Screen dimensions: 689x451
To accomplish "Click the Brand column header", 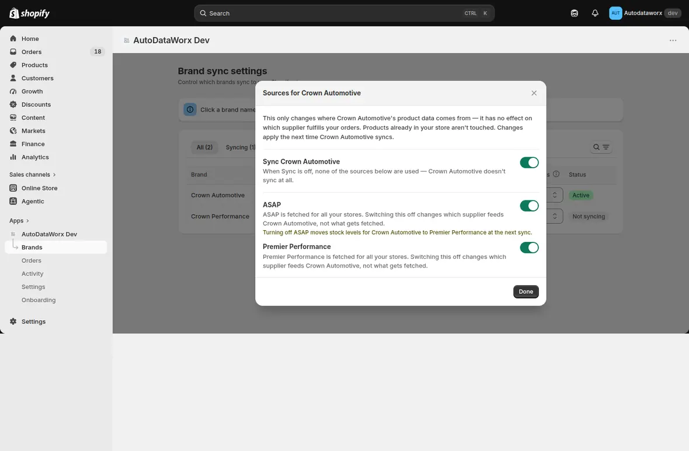I will pyautogui.click(x=199, y=175).
